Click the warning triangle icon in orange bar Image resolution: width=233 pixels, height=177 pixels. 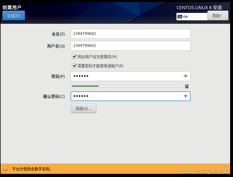pyautogui.click(x=5, y=169)
